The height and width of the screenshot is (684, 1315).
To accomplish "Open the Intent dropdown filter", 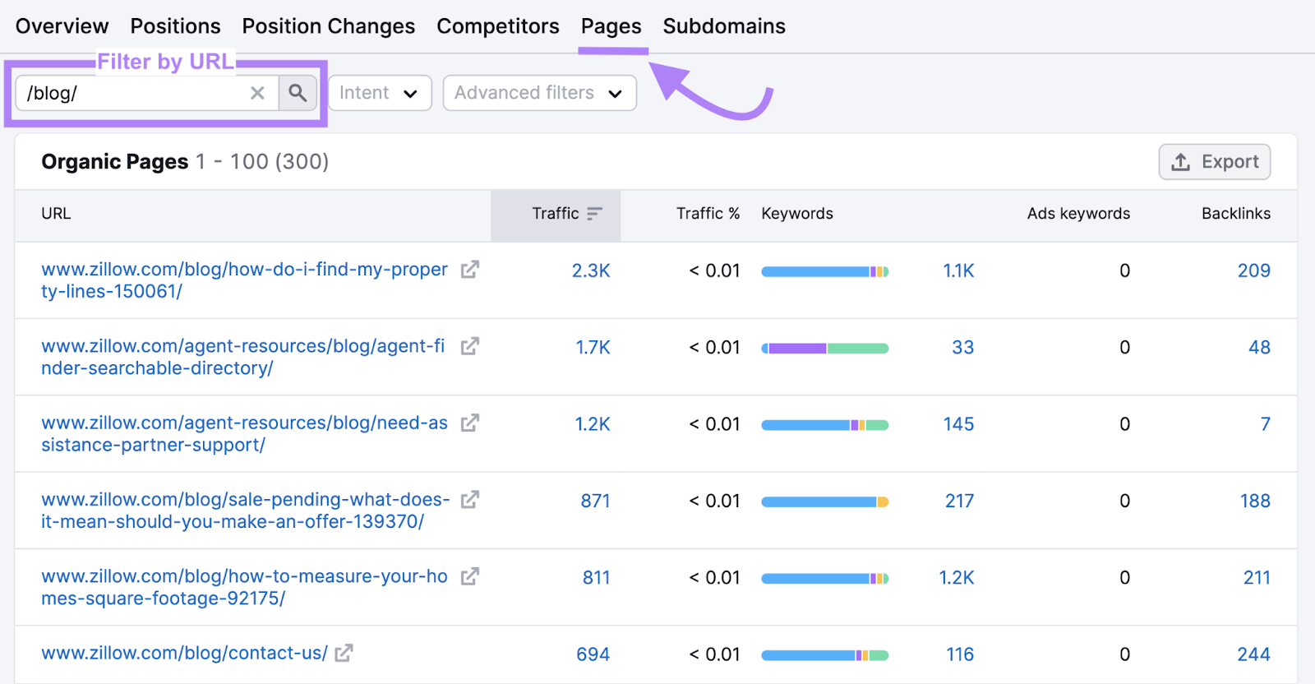I will click(380, 93).
